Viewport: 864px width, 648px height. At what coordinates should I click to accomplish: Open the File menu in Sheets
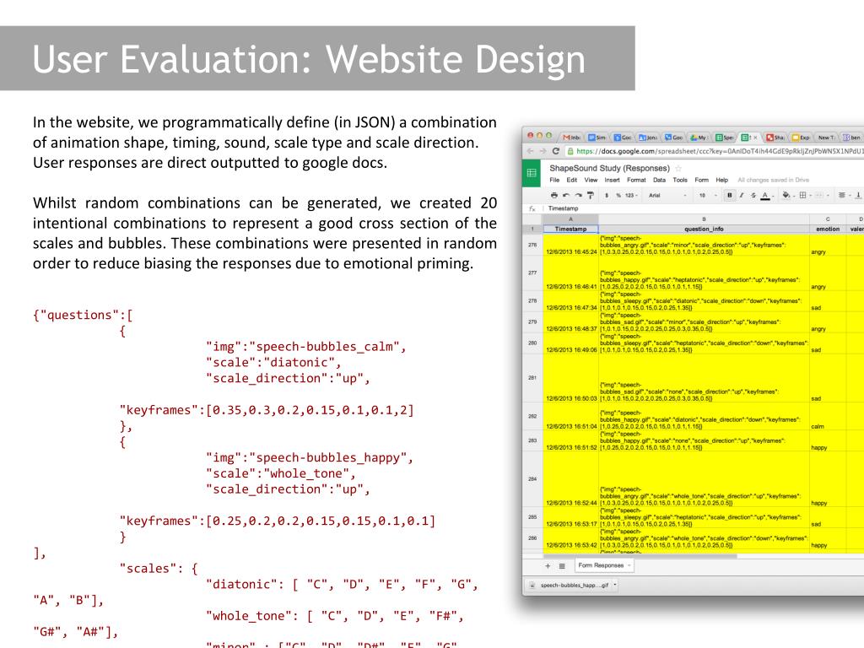click(554, 181)
